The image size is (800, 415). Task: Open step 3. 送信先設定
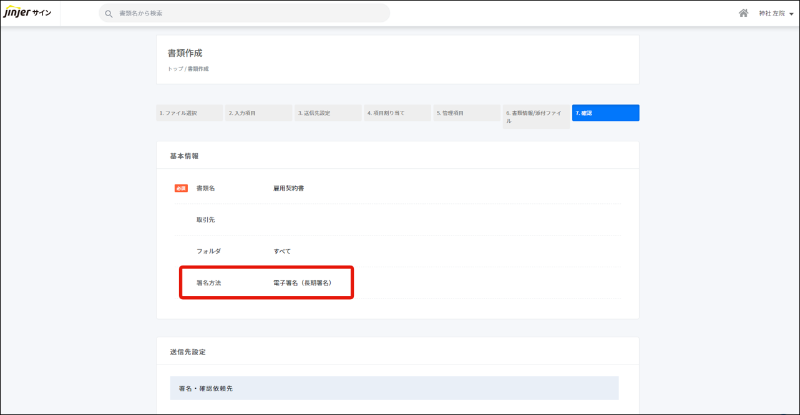tap(328, 113)
